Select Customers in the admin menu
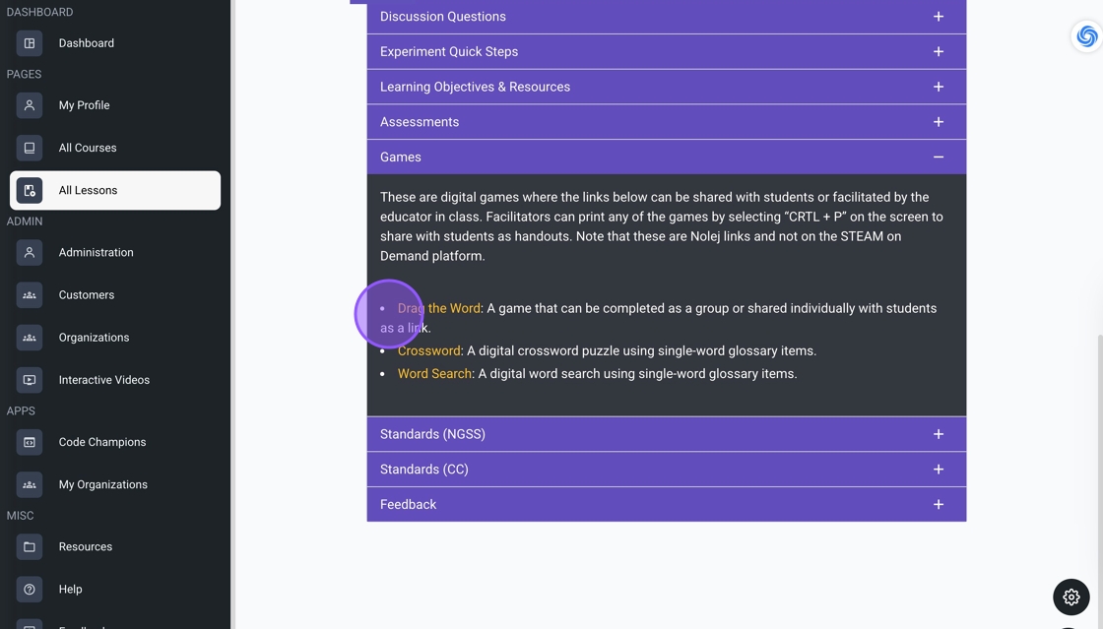1103x629 pixels. coord(86,295)
